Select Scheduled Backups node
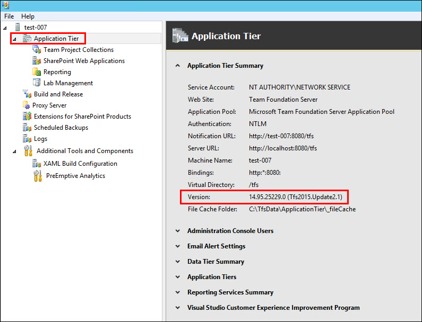The width and height of the screenshot is (422, 322). click(61, 128)
